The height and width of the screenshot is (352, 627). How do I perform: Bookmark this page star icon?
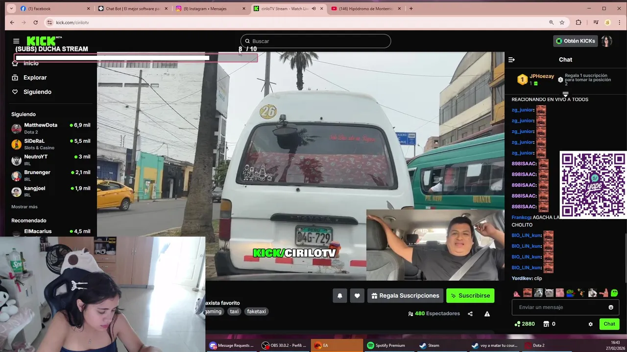pos(562,22)
